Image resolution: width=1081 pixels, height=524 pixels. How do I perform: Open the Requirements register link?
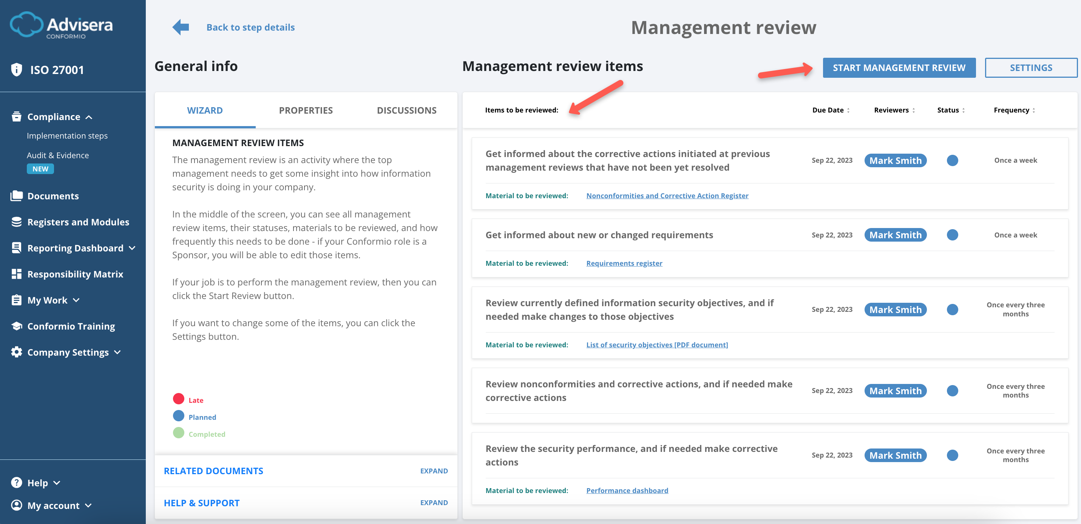tap(624, 263)
